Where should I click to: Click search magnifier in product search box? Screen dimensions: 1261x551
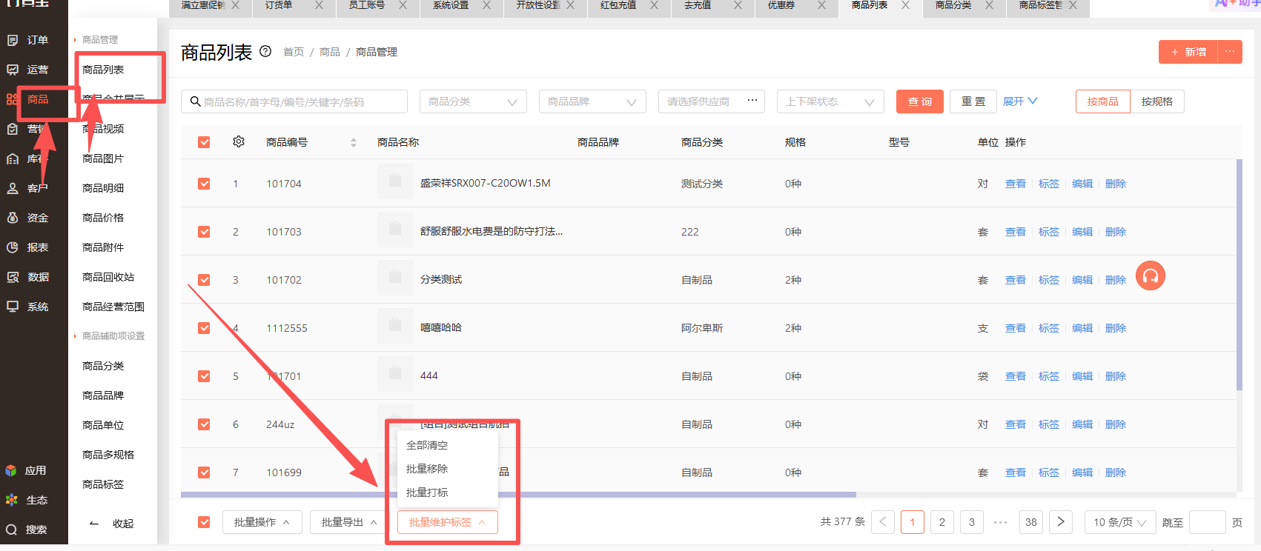click(196, 101)
